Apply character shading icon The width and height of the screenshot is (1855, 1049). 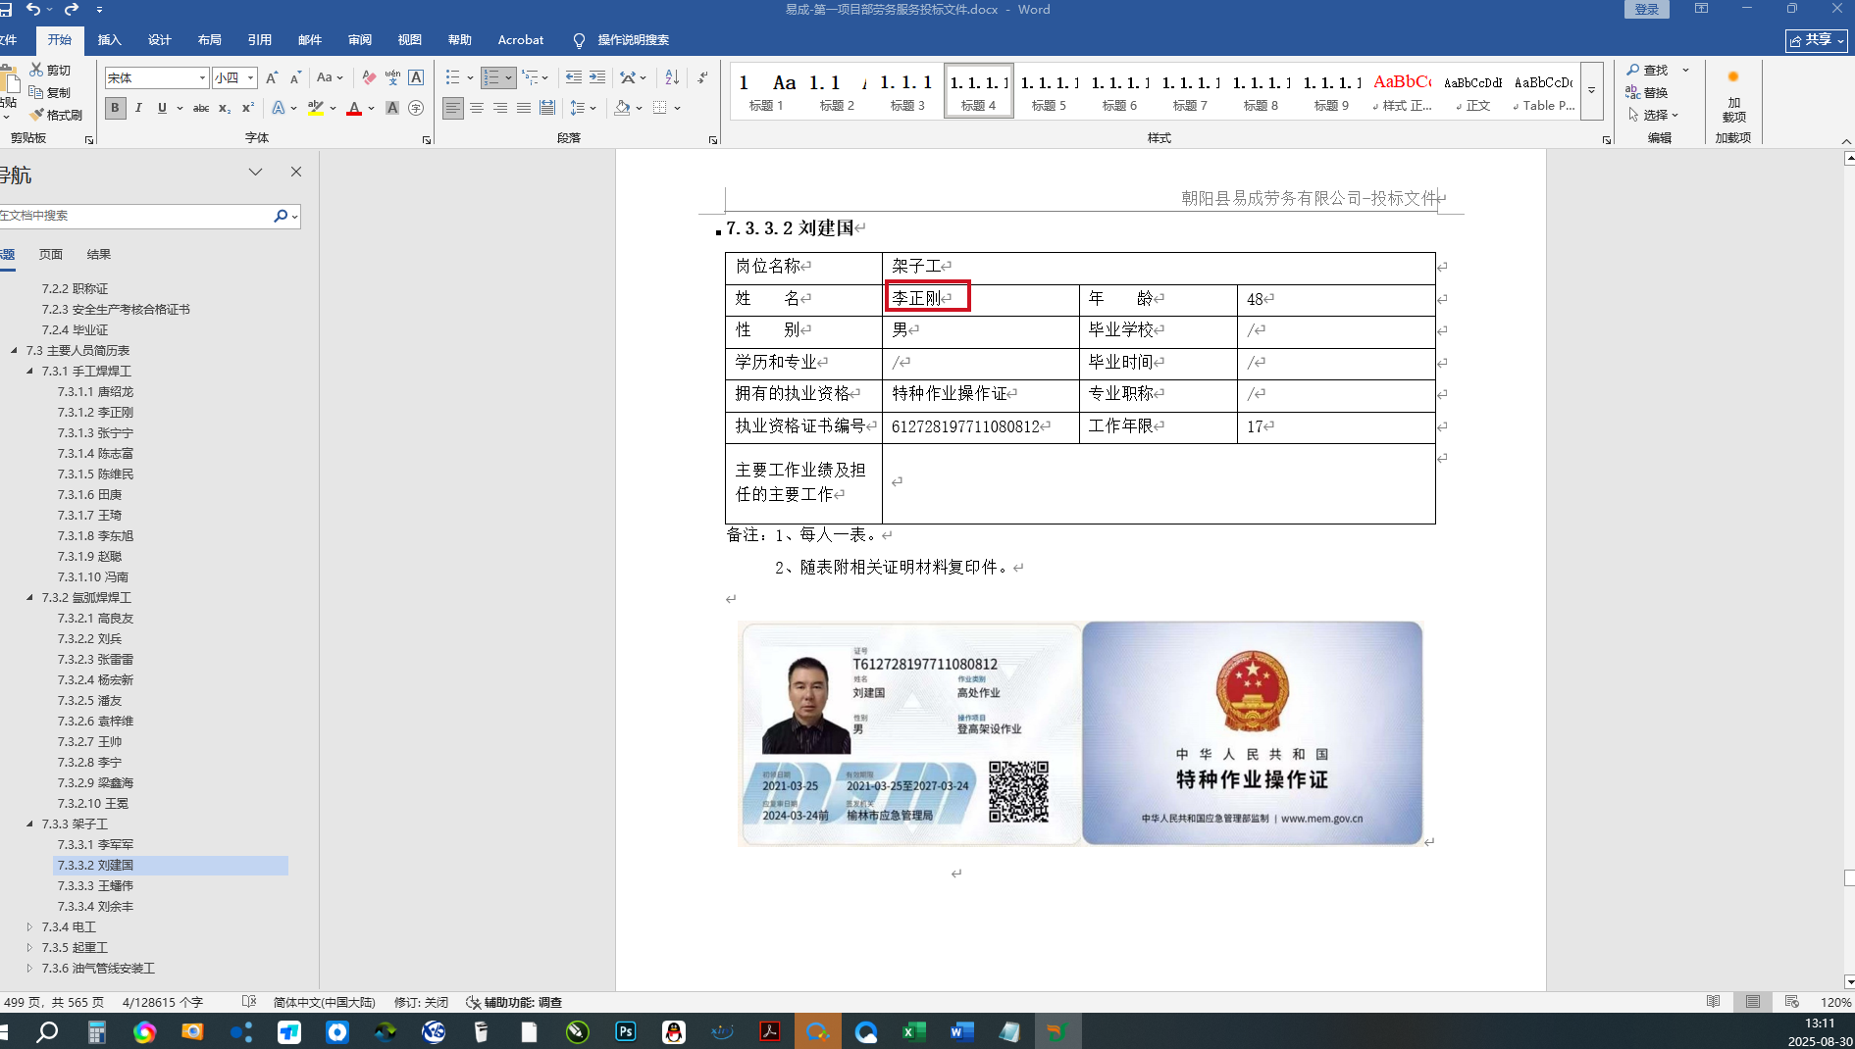pos(392,108)
